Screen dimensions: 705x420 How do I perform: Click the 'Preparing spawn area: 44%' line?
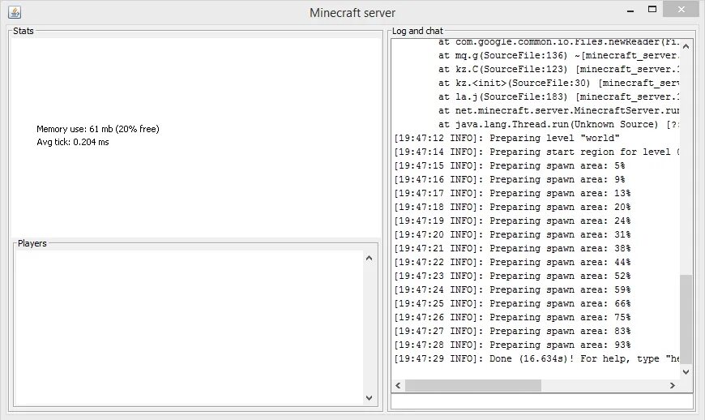[x=512, y=262]
